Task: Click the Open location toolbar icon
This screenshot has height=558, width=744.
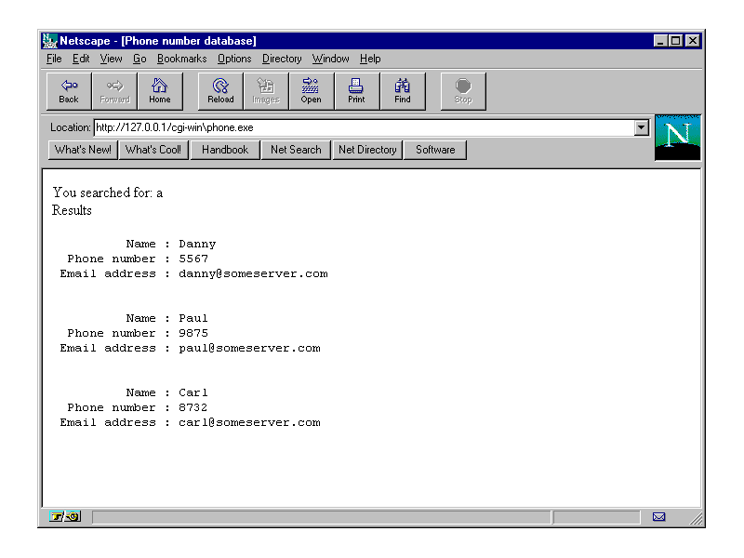Action: click(x=311, y=91)
